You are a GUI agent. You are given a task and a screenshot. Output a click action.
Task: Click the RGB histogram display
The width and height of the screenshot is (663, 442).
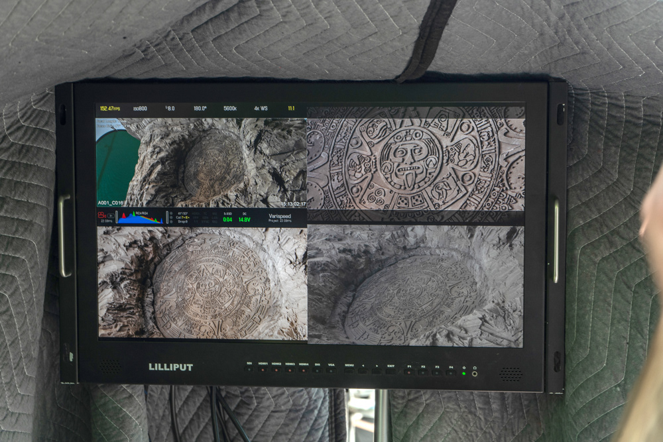click(141, 217)
